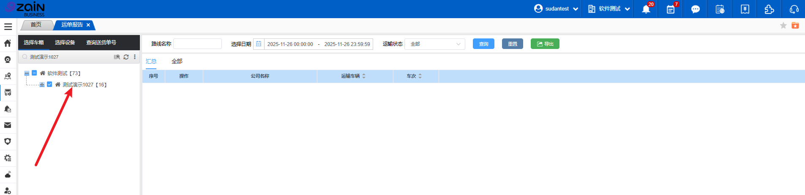Open the sudantest user dropdown

click(556, 9)
